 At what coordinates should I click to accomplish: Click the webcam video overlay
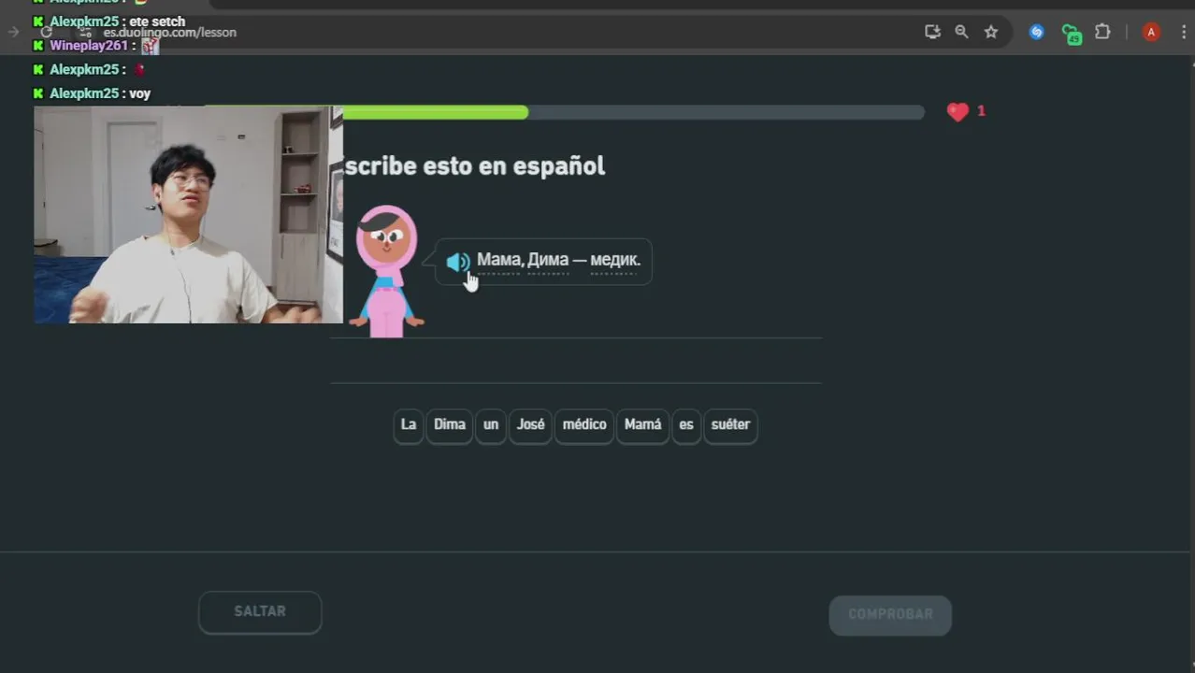click(x=189, y=215)
